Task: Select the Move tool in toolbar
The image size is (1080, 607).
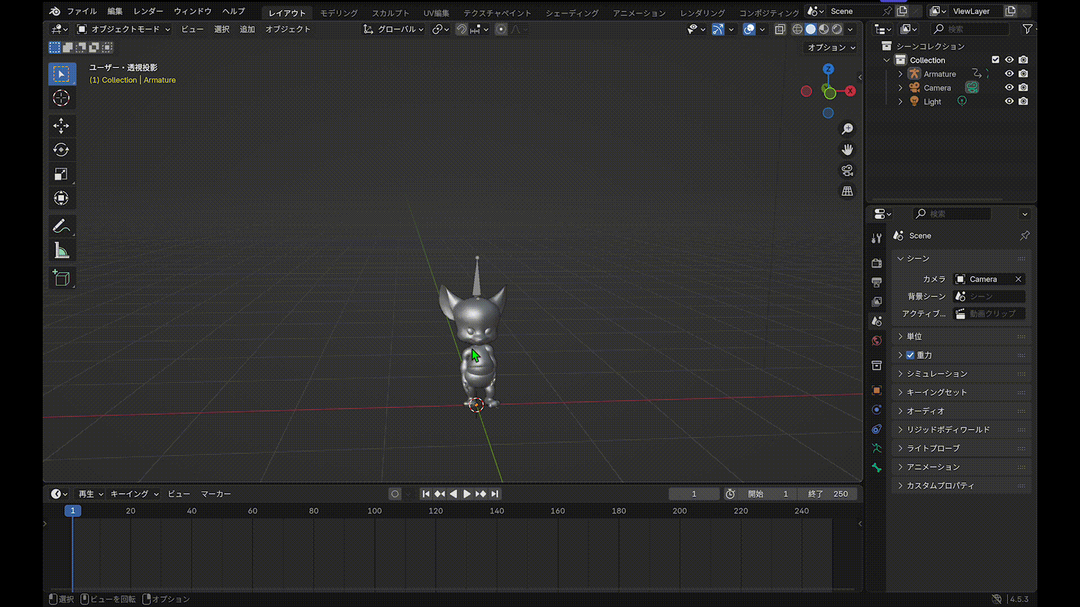Action: coord(61,125)
